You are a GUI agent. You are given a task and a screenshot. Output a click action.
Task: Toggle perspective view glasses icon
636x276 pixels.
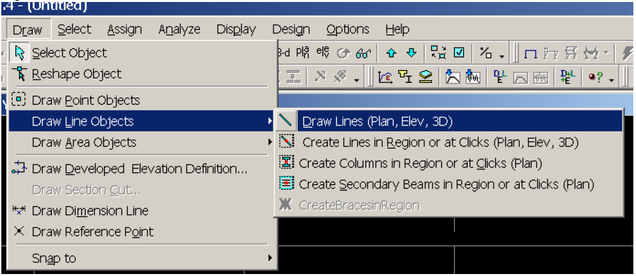364,53
